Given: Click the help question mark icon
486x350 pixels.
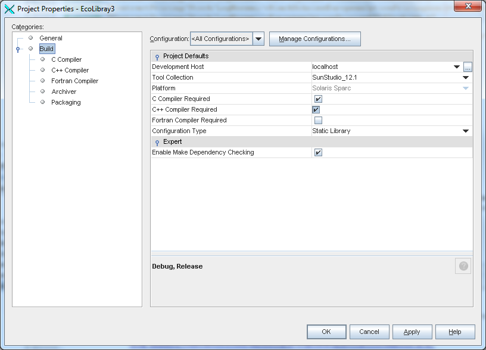Looking at the screenshot, I should click(463, 266).
